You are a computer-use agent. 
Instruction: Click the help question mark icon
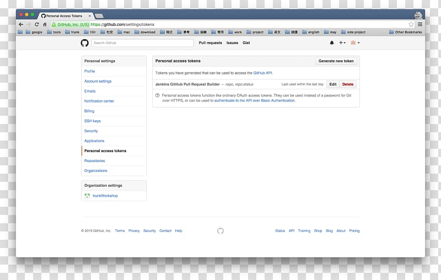(158, 95)
